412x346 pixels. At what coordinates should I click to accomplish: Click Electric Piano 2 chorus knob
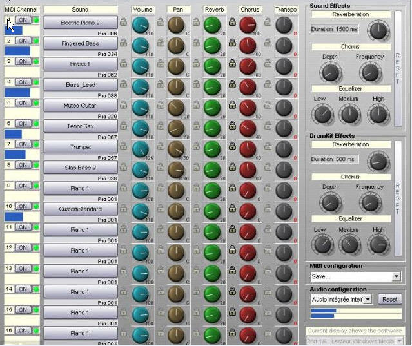click(248, 25)
